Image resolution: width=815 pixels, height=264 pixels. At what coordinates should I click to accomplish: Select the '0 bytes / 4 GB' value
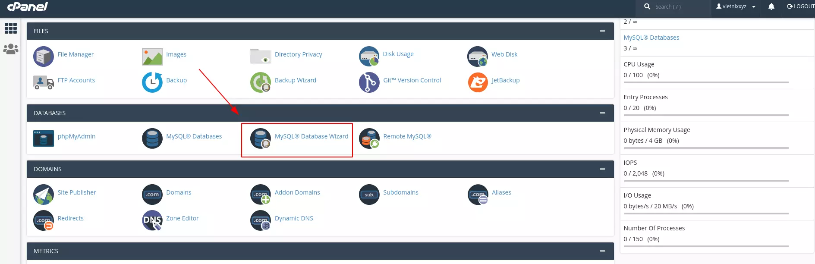(x=643, y=141)
